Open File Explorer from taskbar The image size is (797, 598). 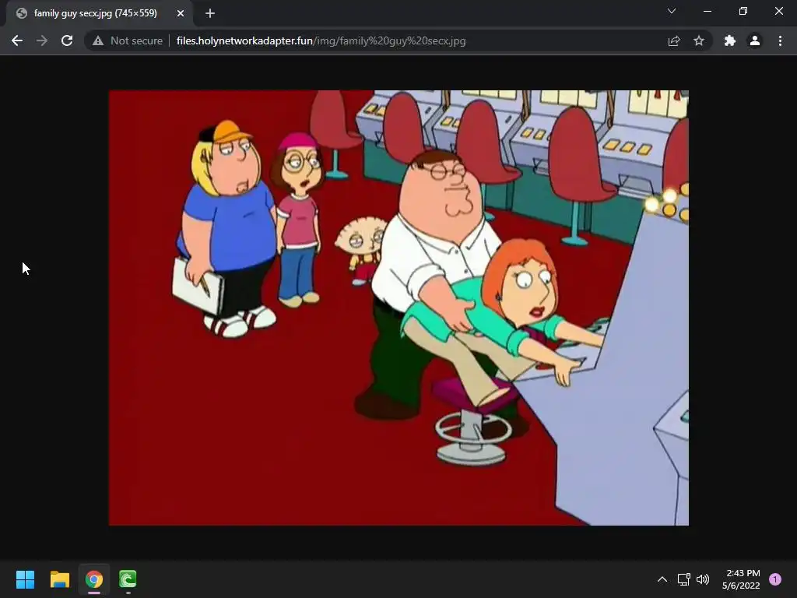(59, 579)
